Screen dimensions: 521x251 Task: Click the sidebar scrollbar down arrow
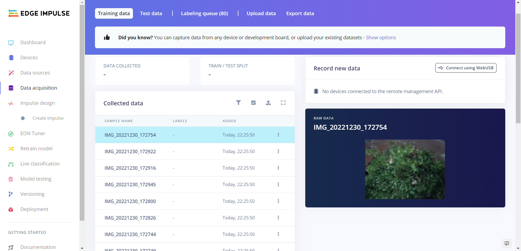pyautogui.click(x=82, y=248)
